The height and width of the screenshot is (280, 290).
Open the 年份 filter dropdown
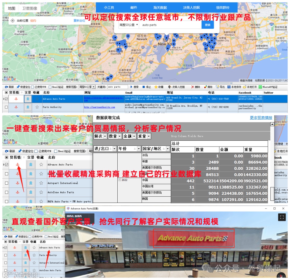pos(139,149)
